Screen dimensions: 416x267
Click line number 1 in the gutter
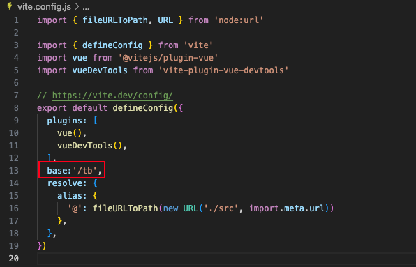pyautogui.click(x=16, y=20)
